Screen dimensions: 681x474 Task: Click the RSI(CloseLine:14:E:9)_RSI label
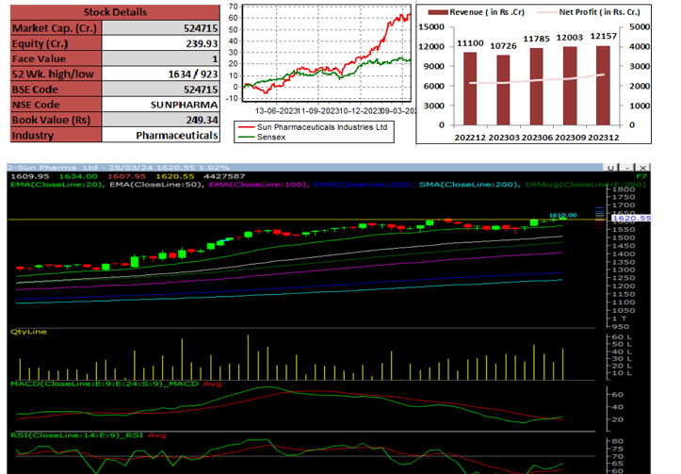pyautogui.click(x=77, y=435)
